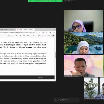Click the '1 unassigned participant' notice
This screenshot has height=104, width=104.
pyautogui.click(x=66, y=100)
